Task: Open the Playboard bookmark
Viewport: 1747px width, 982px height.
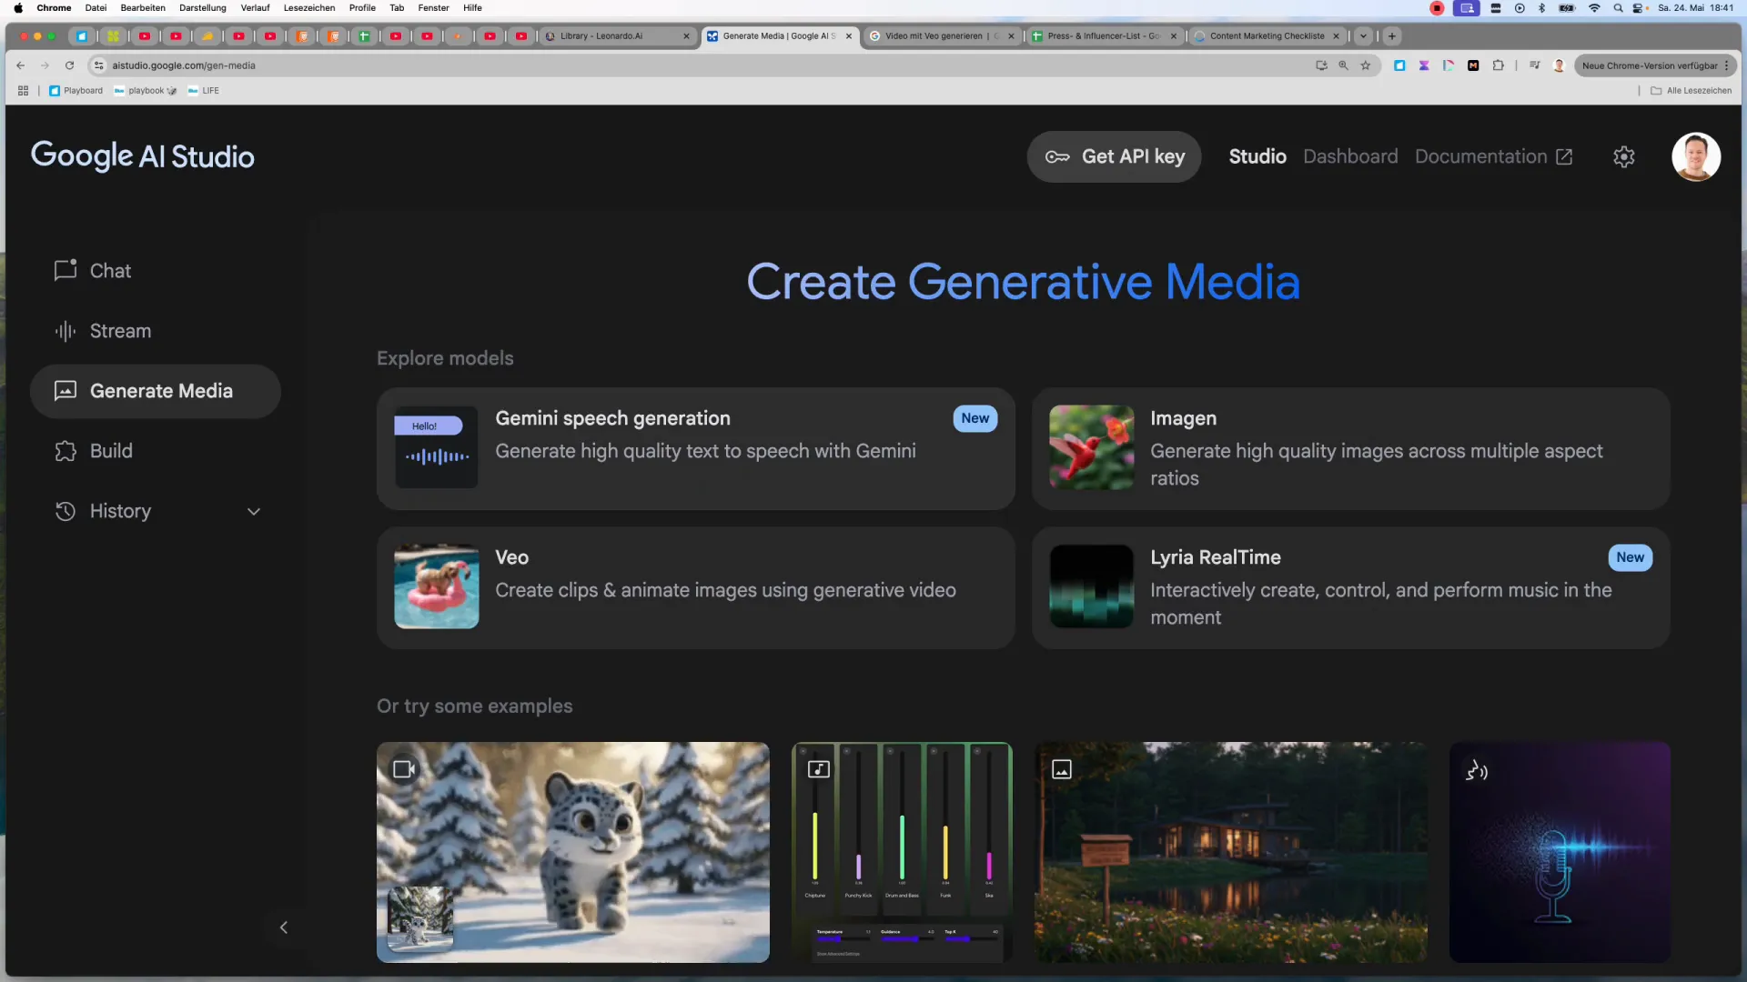Action: point(76,91)
